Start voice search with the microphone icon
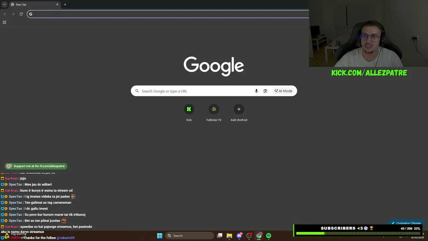The width and height of the screenshot is (428, 241). 256,91
